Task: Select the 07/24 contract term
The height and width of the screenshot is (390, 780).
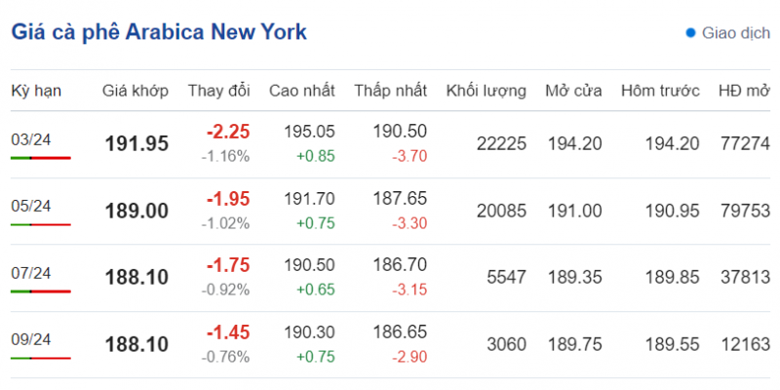Action: (x=30, y=273)
